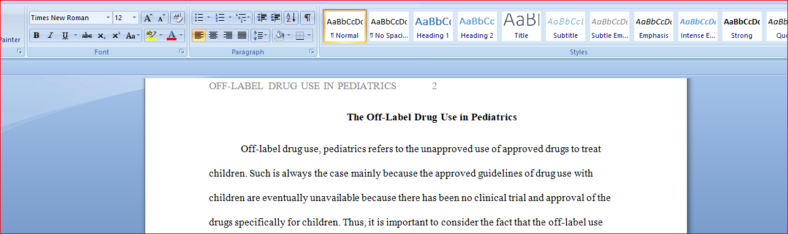Center the paragraph text
Image resolution: width=788 pixels, height=234 pixels.
(213, 35)
